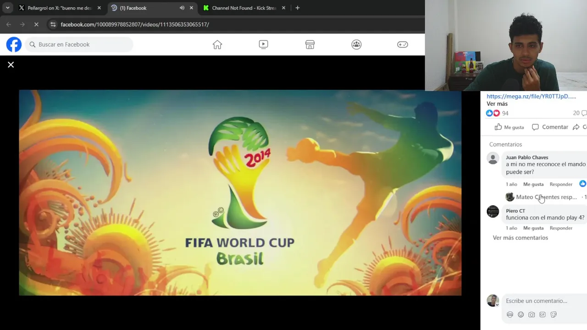
Task: Click Piero CT avatar
Action: point(493,211)
